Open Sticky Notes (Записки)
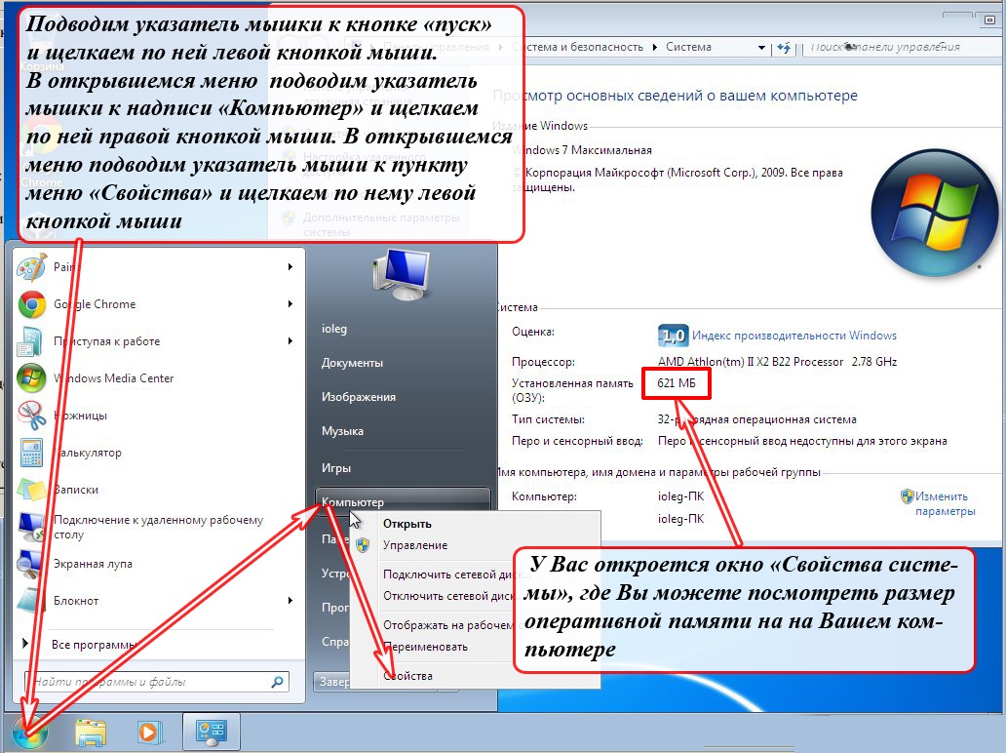 tap(157, 490)
